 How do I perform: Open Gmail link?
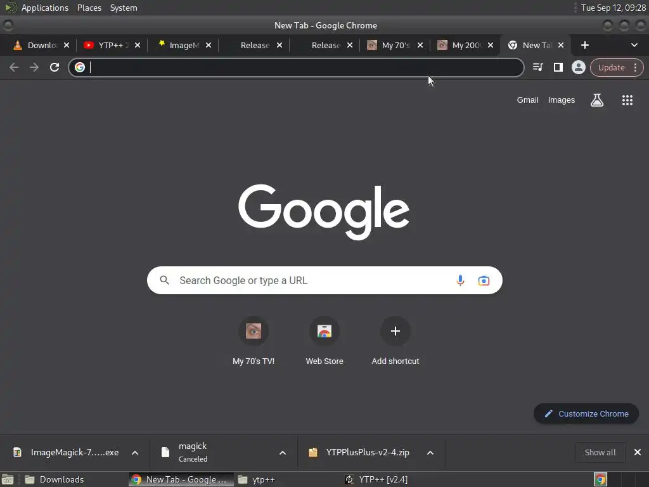(x=527, y=100)
